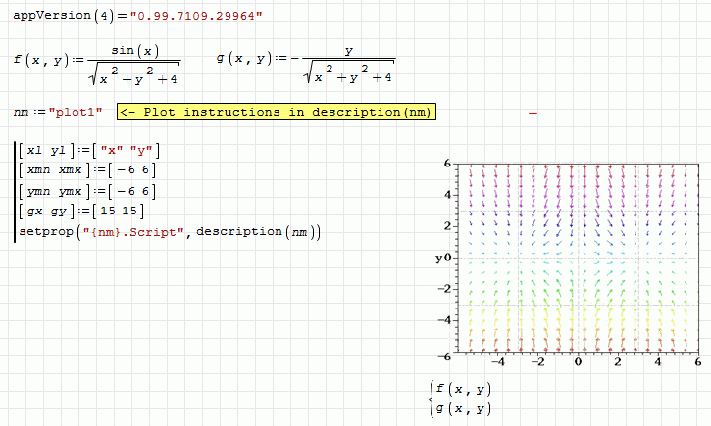Click the [ymn ymx] range assignment line
The image size is (711, 426).
[x=52, y=191]
